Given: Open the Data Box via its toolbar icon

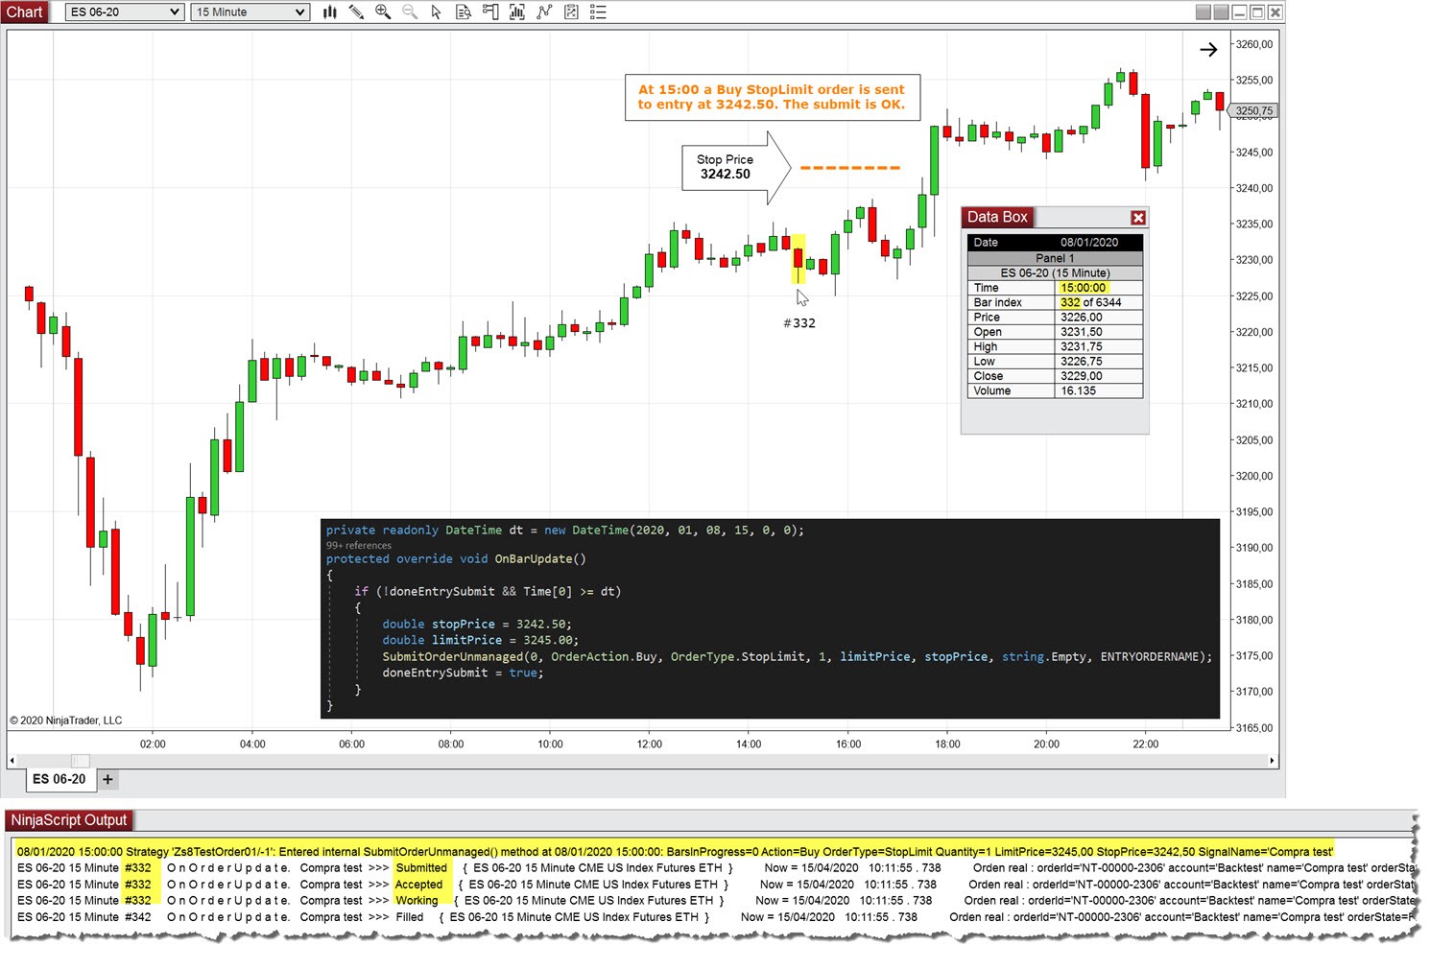Looking at the screenshot, I should (x=463, y=12).
